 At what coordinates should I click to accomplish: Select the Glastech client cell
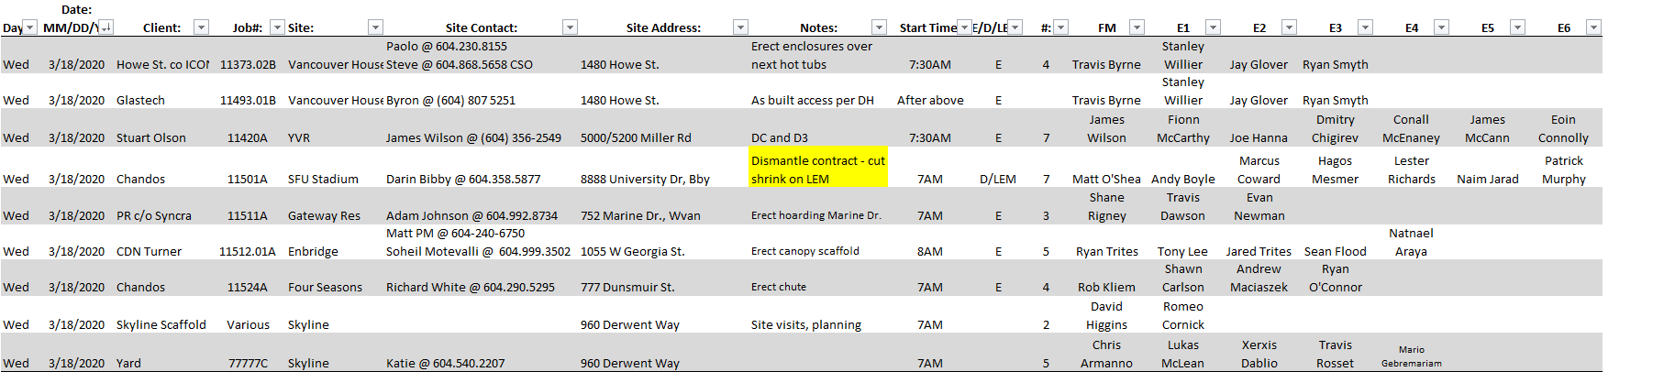(140, 101)
